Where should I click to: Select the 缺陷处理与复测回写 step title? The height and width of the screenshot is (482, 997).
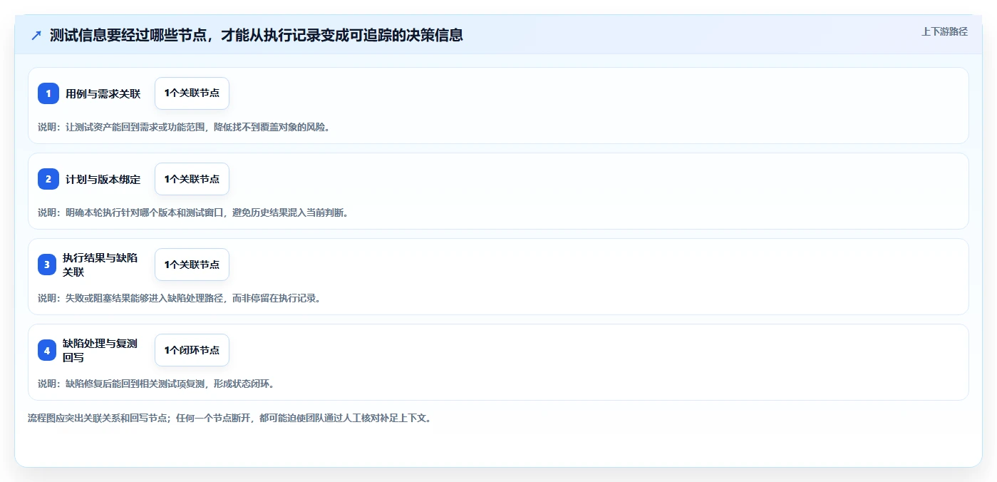point(100,350)
